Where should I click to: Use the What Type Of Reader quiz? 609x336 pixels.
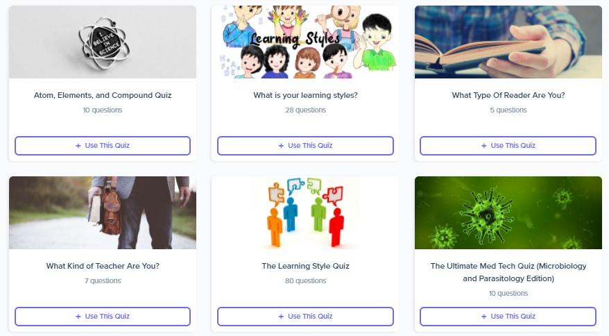pos(508,146)
